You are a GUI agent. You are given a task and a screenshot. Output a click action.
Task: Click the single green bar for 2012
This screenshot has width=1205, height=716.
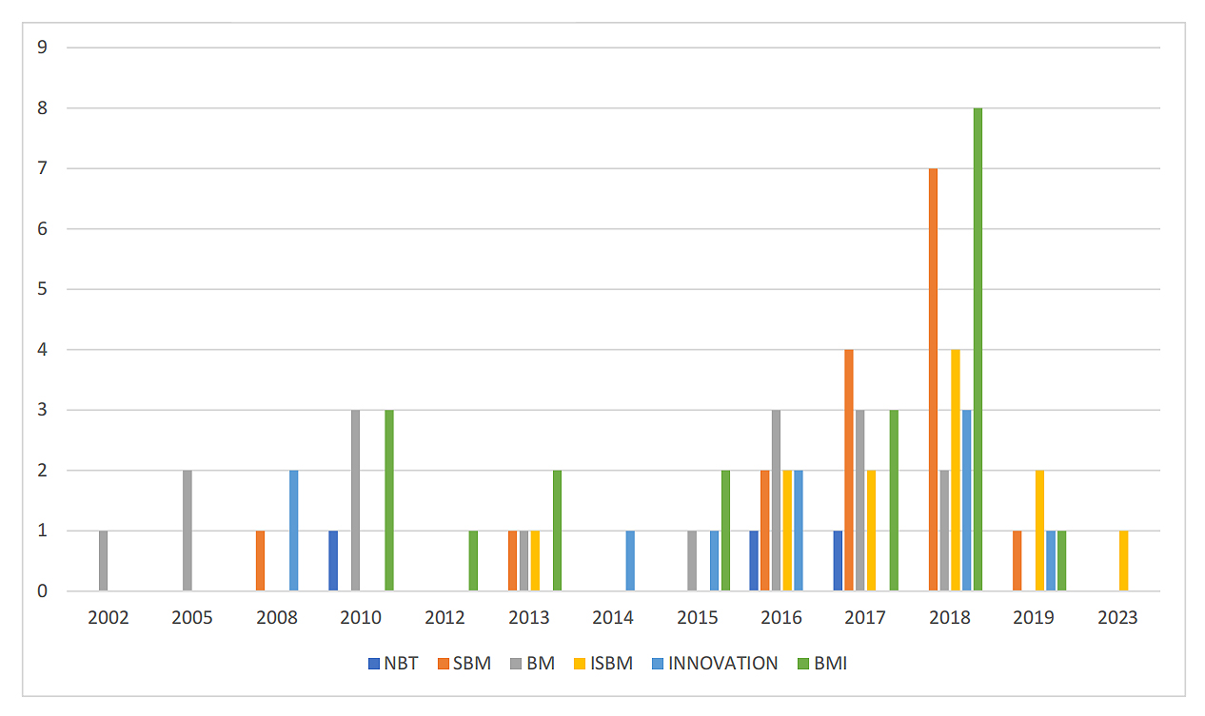[473, 561]
